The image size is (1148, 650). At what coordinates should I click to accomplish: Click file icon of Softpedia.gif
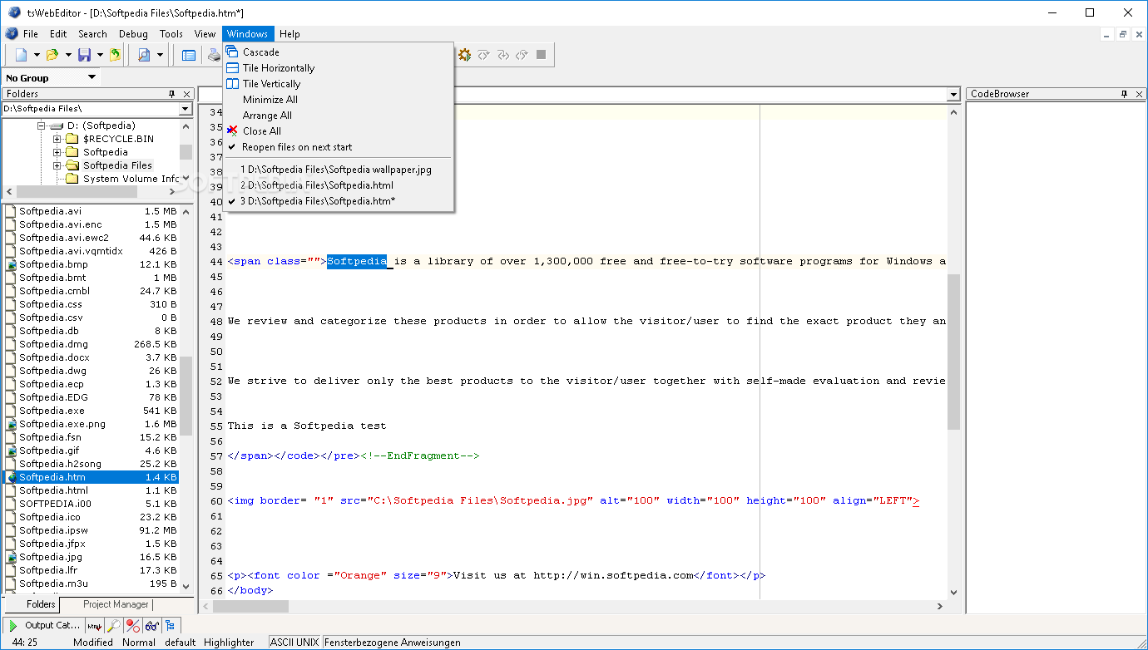[x=11, y=451]
